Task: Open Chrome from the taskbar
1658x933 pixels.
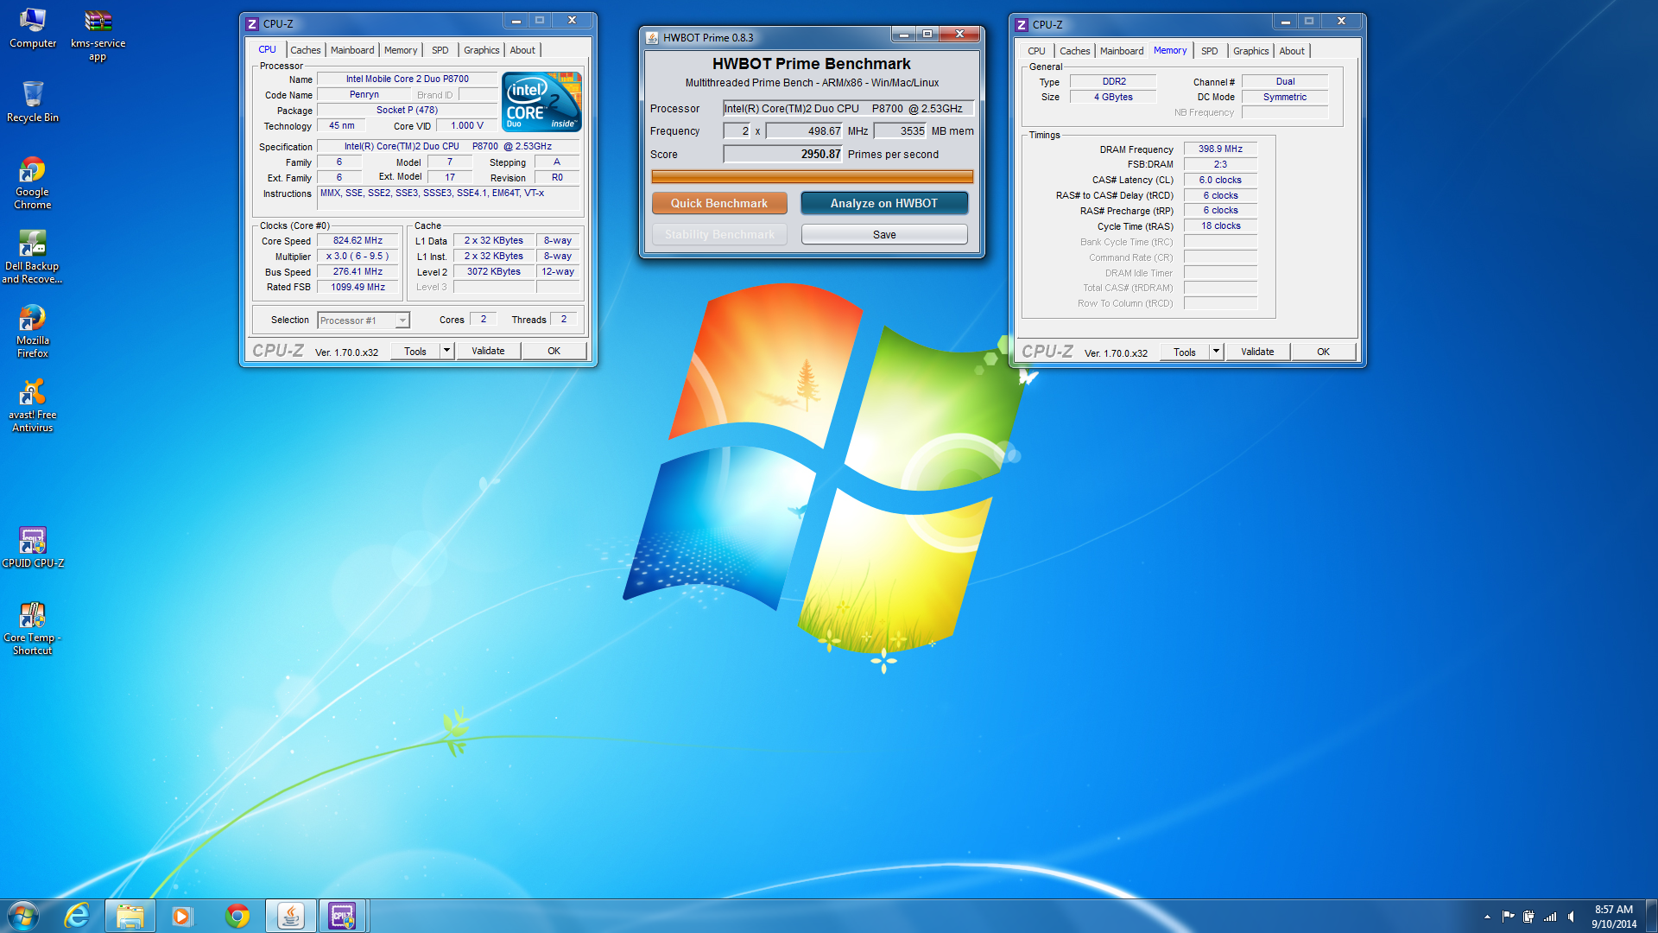Action: pyautogui.click(x=237, y=916)
